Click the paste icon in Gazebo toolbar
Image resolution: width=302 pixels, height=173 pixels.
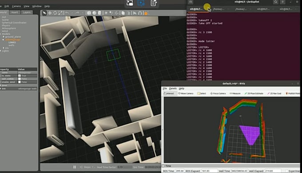point(129,13)
